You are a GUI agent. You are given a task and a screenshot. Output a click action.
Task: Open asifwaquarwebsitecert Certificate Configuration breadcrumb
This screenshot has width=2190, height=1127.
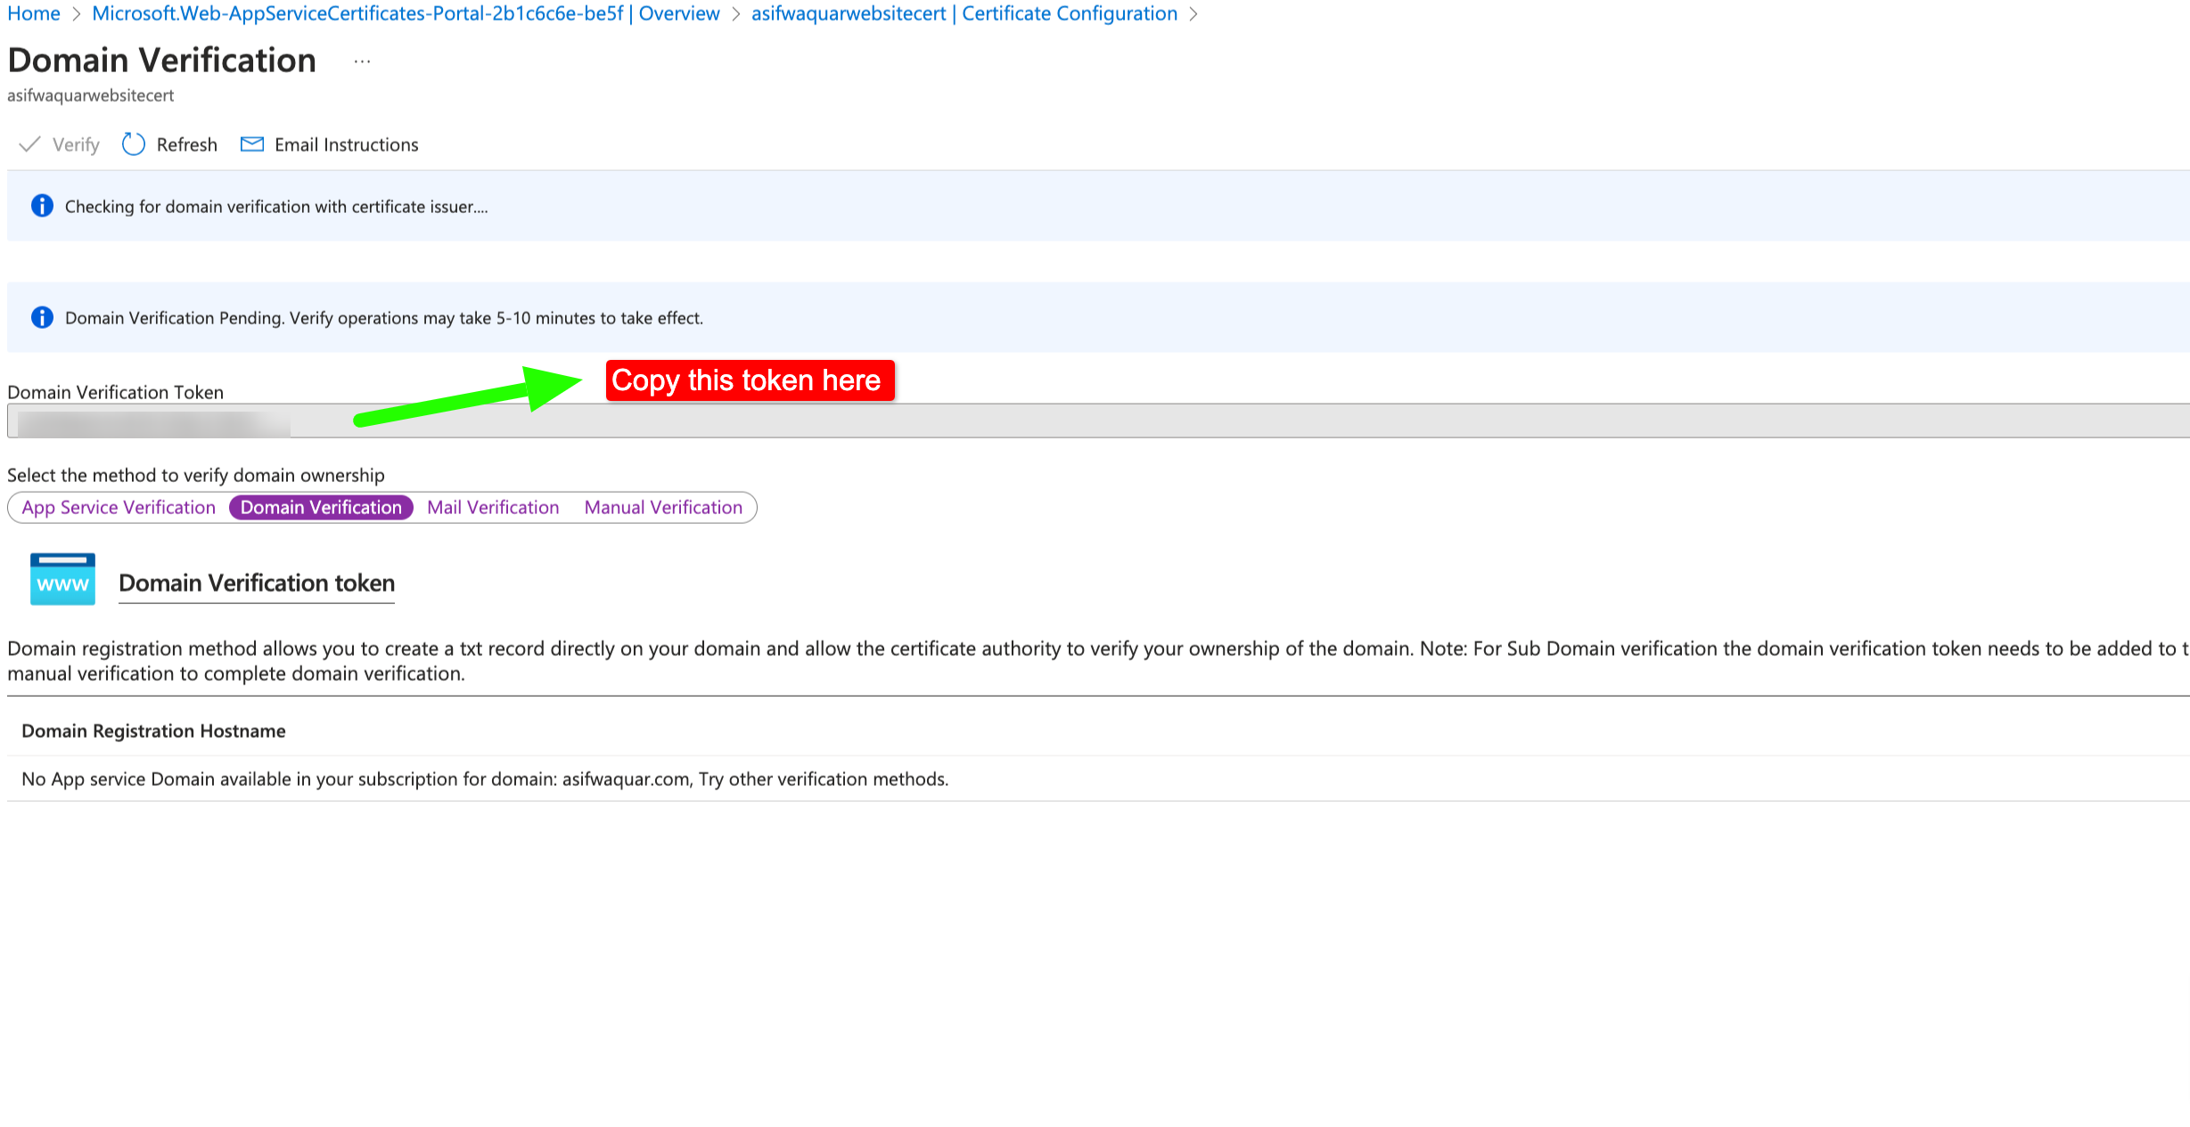(x=964, y=13)
